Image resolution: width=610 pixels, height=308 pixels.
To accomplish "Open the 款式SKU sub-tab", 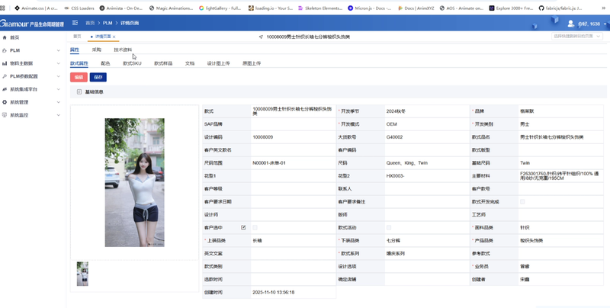I will click(x=132, y=63).
